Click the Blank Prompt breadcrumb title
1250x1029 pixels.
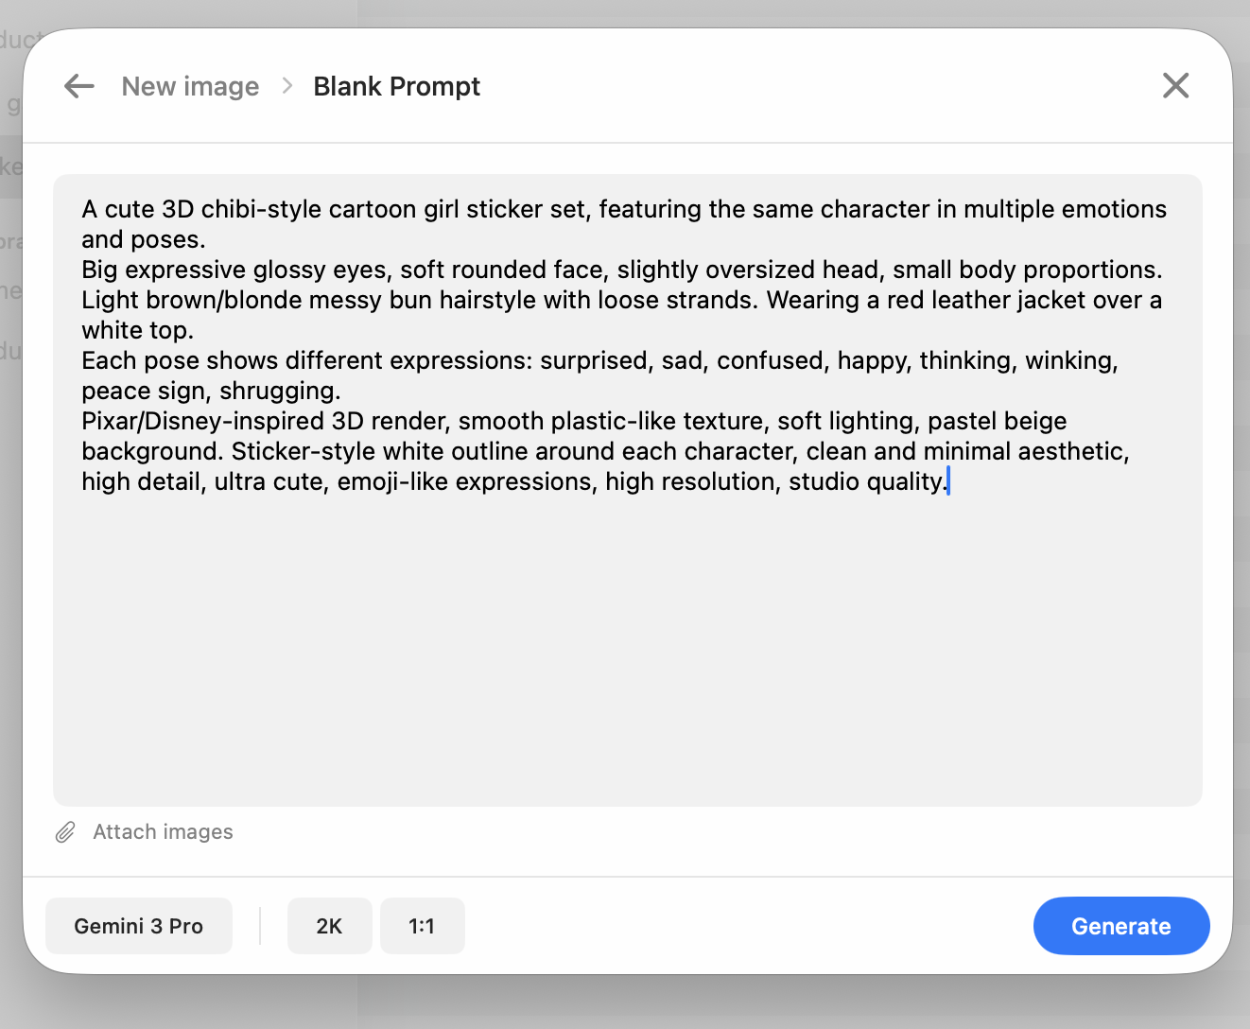(x=396, y=86)
